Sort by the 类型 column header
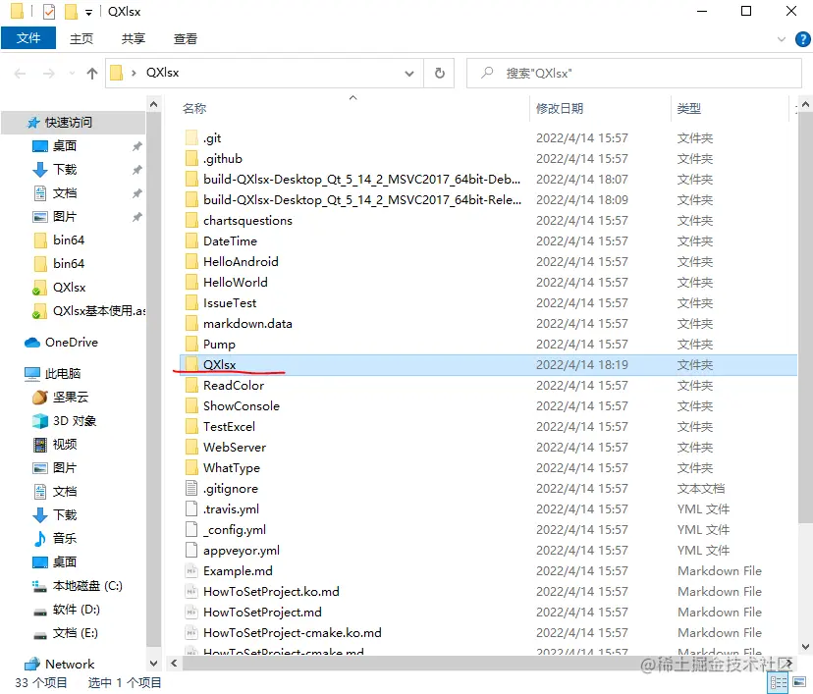 (x=689, y=108)
